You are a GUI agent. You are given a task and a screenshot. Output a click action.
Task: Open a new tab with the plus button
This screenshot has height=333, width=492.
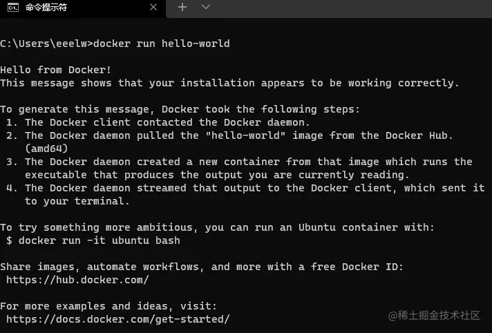(x=182, y=7)
